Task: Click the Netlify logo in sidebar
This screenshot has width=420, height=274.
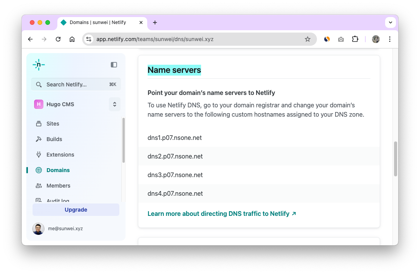Action: 39,65
